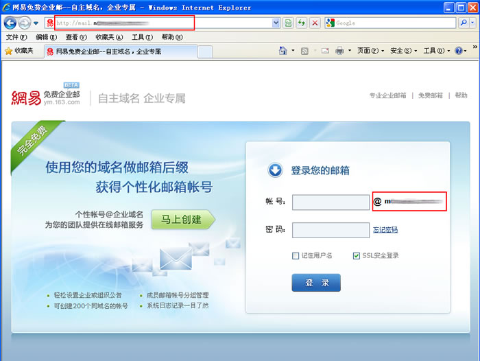Viewport: 480px width, 361px height.
Task: Click the 密码 password input field
Action: (331, 230)
